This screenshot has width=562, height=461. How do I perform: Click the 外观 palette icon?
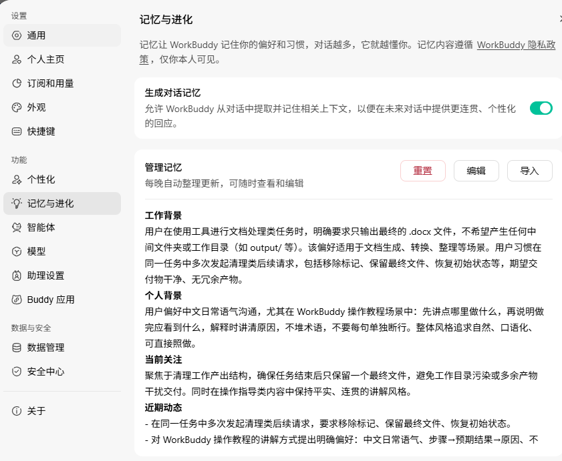point(17,107)
